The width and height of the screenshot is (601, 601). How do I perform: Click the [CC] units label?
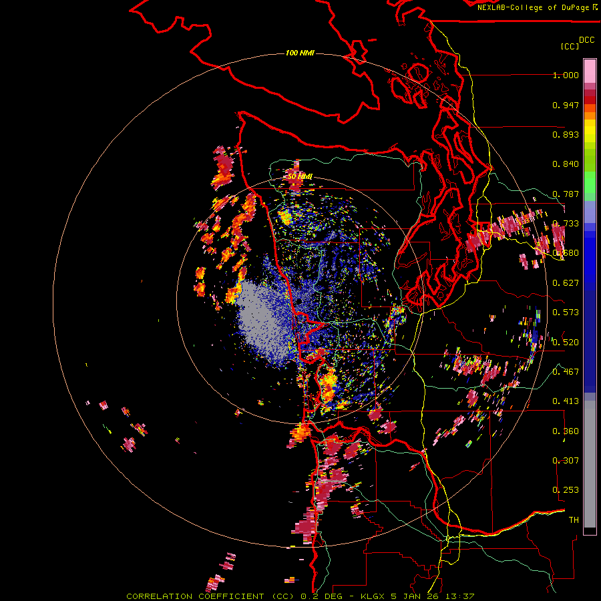570,46
